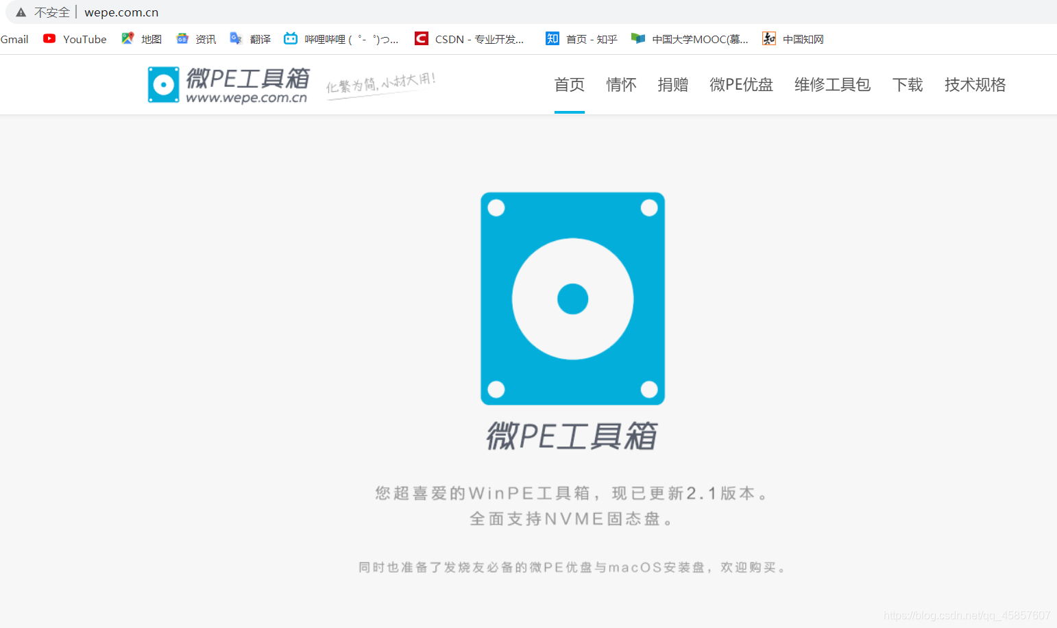The image size is (1057, 628).
Task: Click the 全面支持NVME固态盘 text
Action: tap(572, 519)
